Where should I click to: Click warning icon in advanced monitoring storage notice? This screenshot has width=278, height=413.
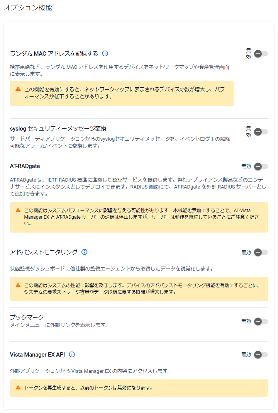[18, 285]
